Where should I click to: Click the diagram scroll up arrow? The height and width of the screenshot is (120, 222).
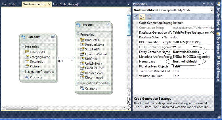(x=129, y=10)
